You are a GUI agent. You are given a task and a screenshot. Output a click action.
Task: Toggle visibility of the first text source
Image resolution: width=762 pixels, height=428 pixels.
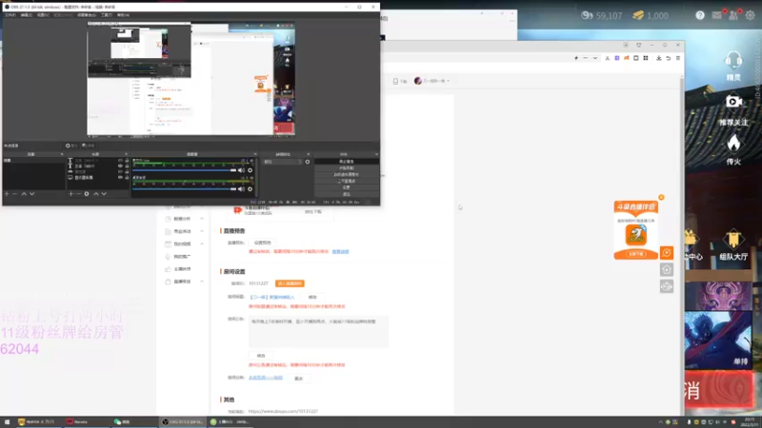click(120, 160)
